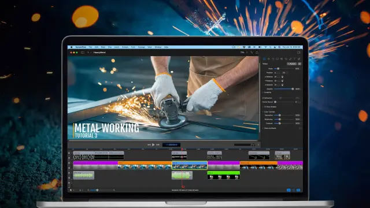370x208 pixels.
Task: Click the rightmost blue view button at bottom right
Action: pos(298,190)
